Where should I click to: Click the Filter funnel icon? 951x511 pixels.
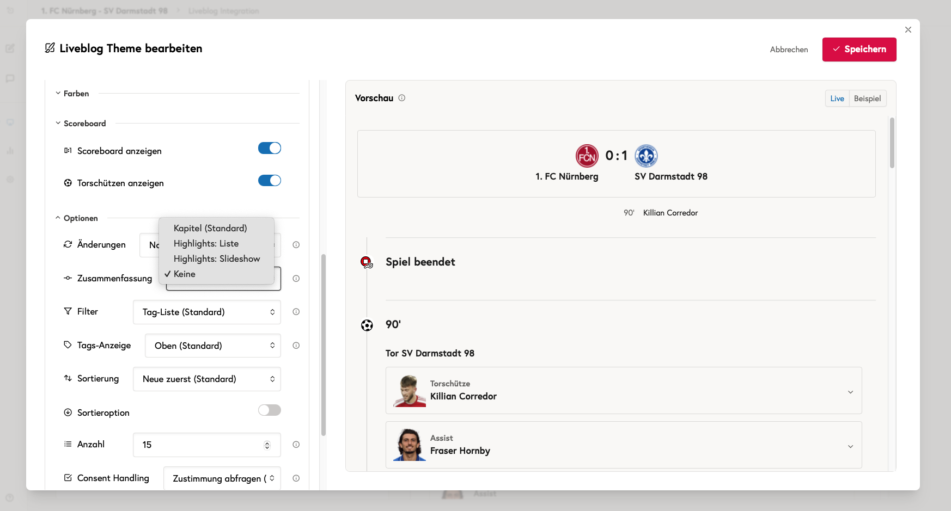(68, 311)
